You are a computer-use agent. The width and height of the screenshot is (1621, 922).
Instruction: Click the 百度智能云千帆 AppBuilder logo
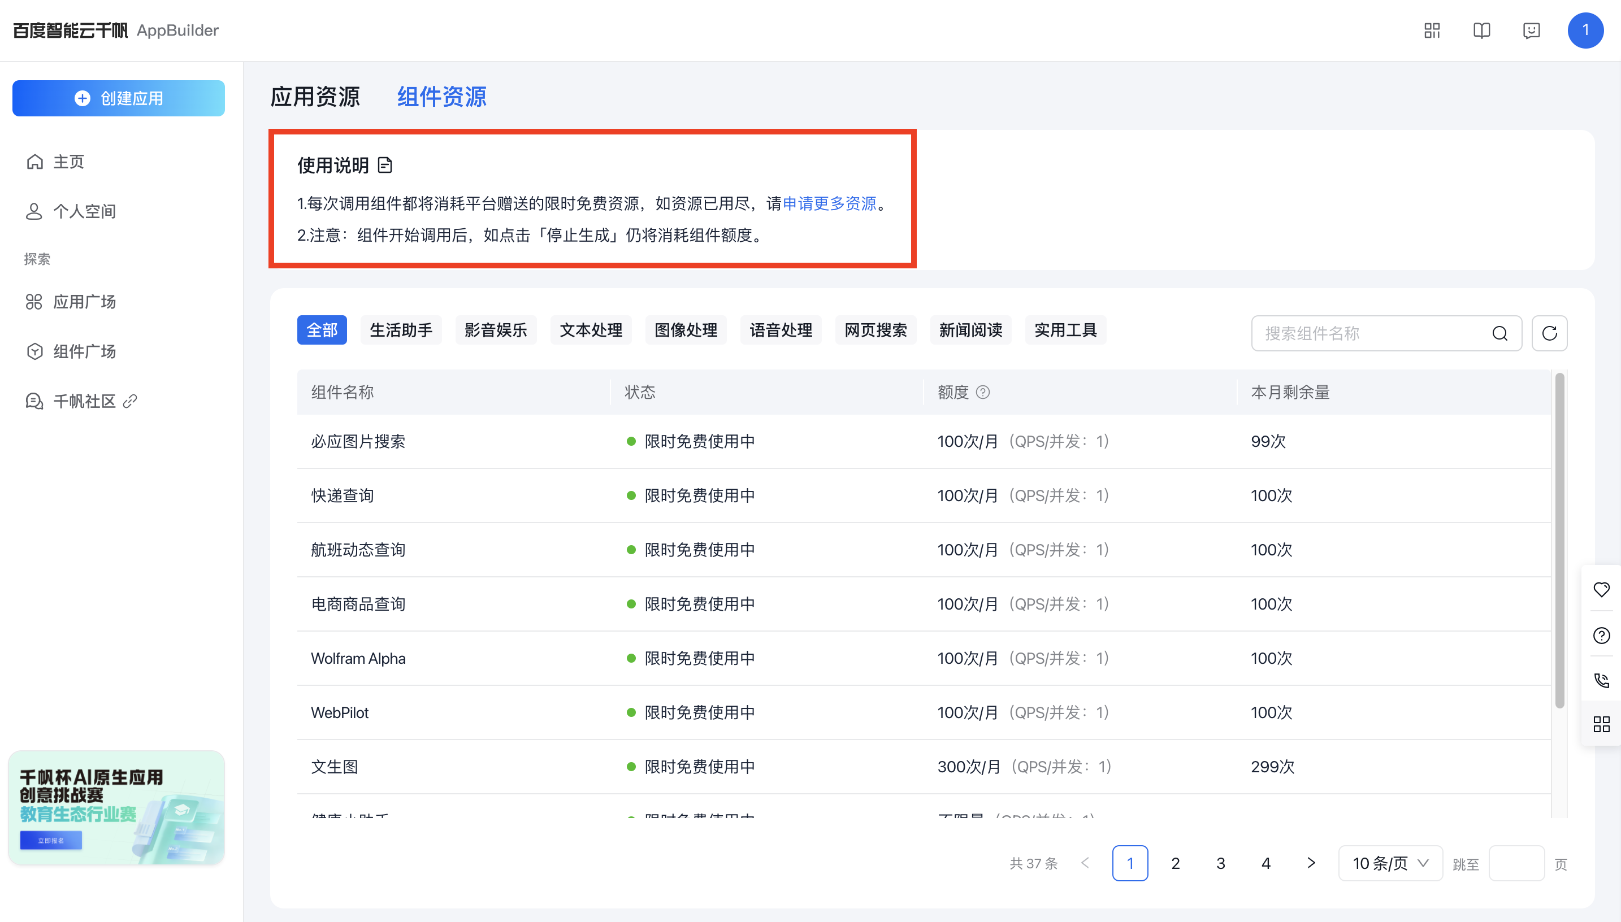click(115, 31)
